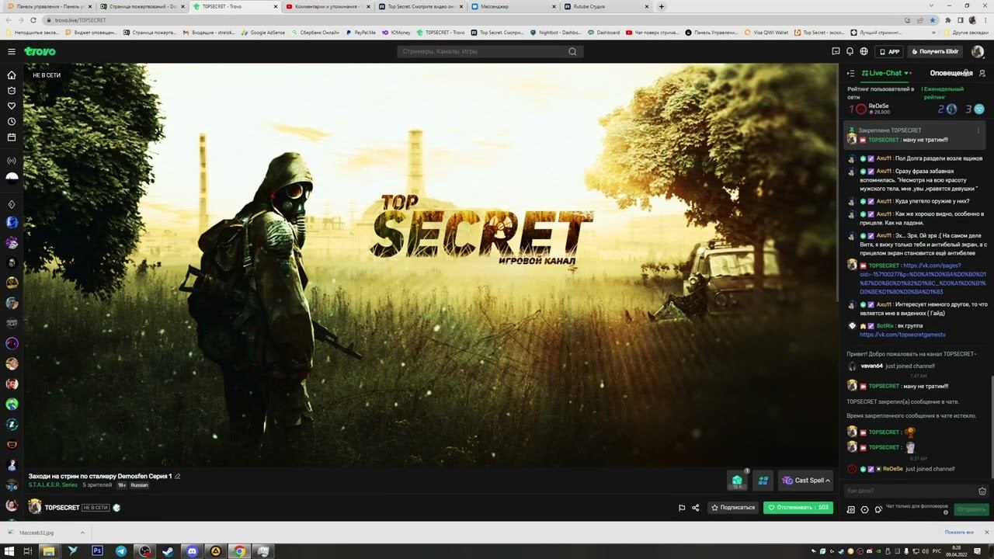Switch to the Оповещения tab

click(x=951, y=73)
